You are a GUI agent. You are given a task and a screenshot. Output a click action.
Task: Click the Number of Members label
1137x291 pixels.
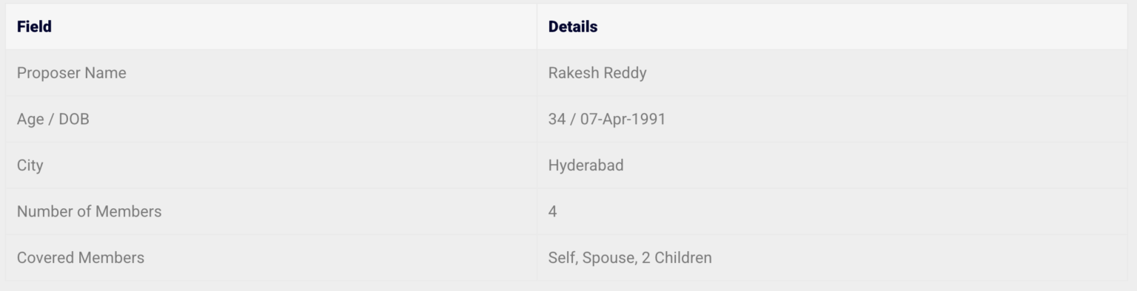pyautogui.click(x=89, y=211)
